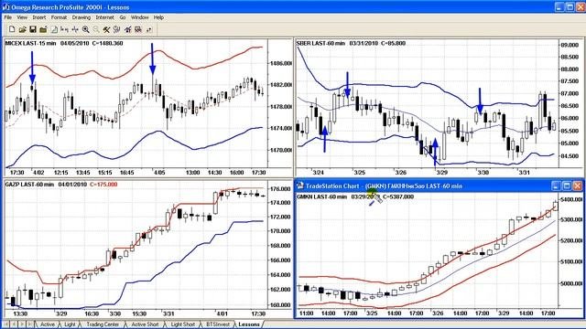Viewport: 586px width, 329px height.
Task: Click the MICEX LAST-15 min chart header
Action: [30, 43]
